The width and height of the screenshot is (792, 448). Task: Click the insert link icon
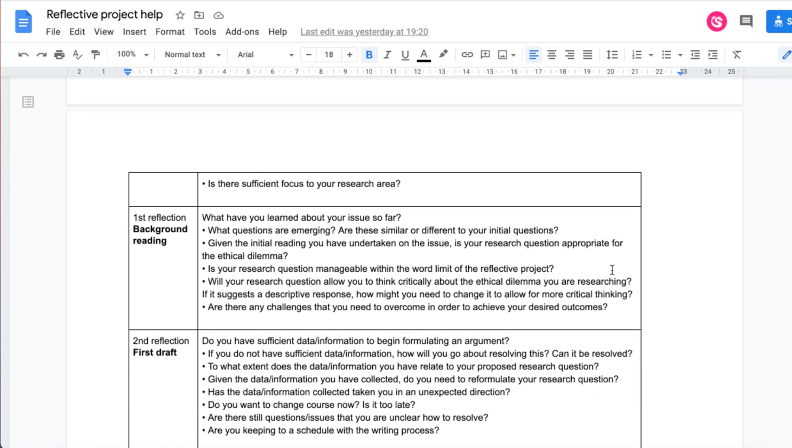coord(467,55)
